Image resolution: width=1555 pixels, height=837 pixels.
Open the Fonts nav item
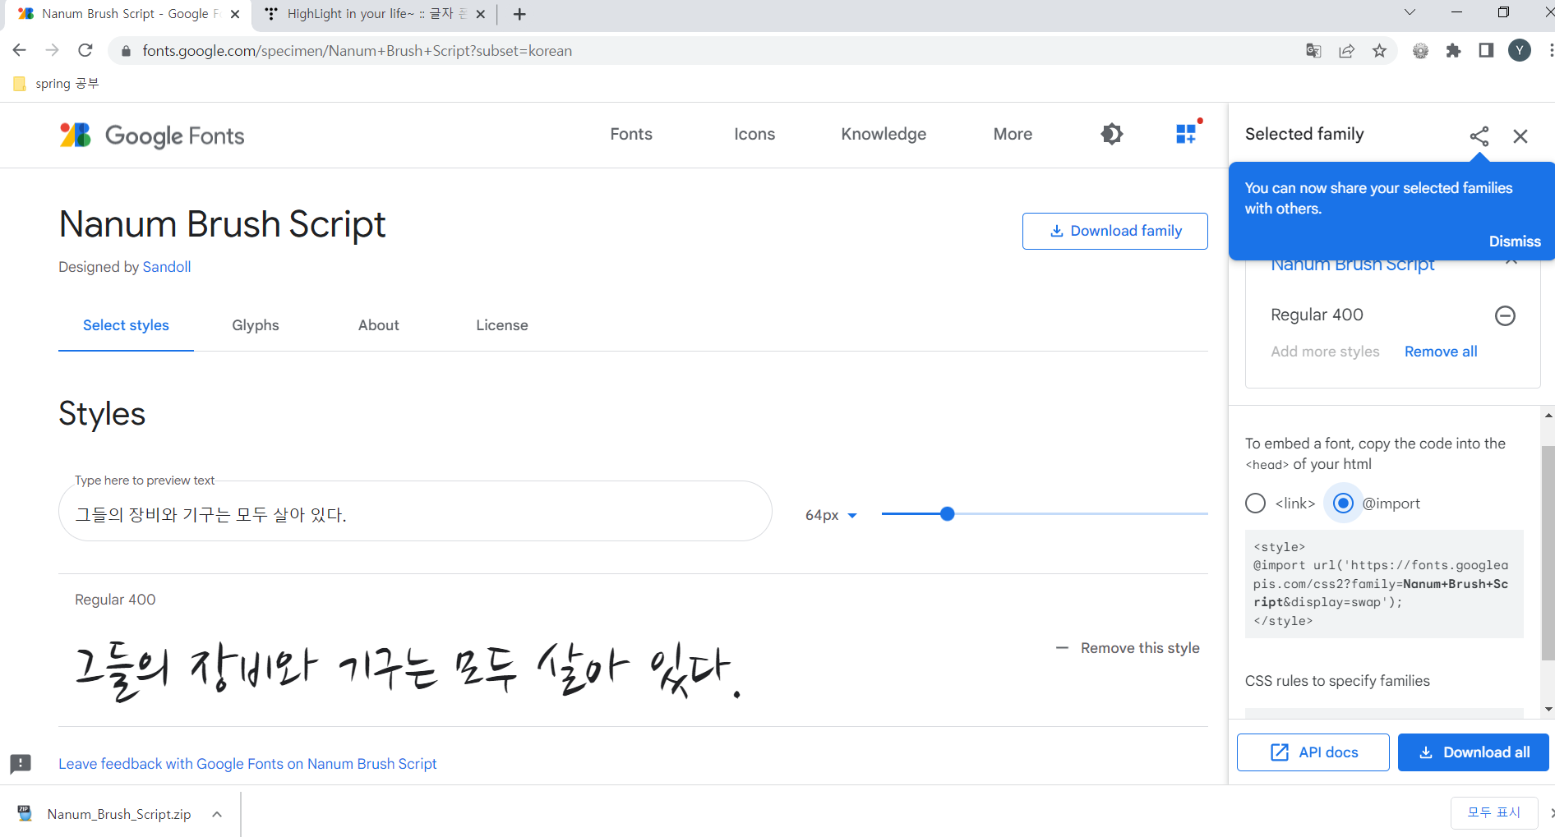(x=631, y=134)
